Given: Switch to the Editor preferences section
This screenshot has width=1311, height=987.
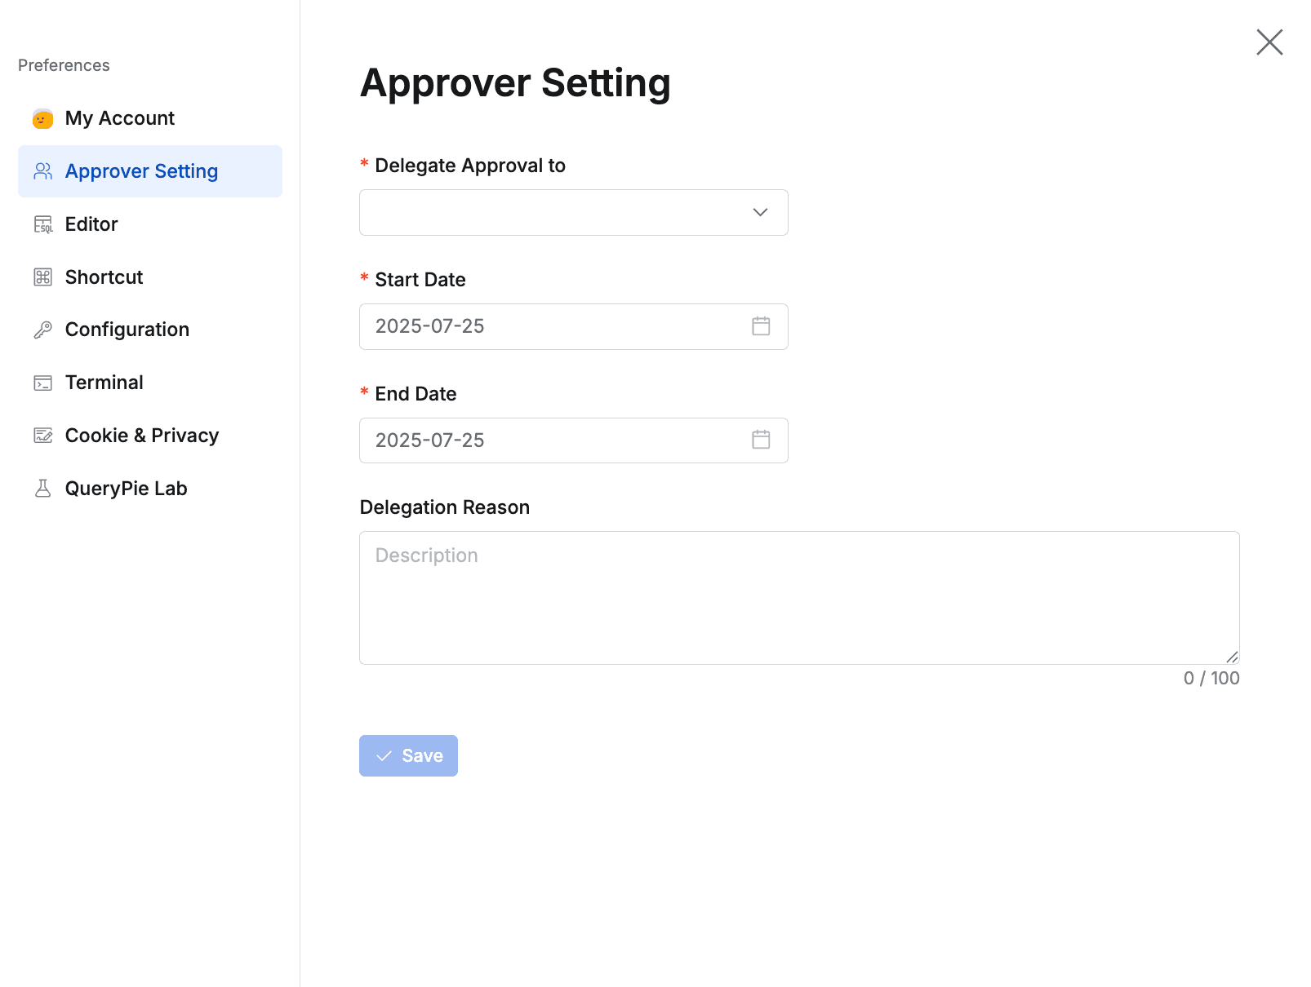Looking at the screenshot, I should coord(91,224).
